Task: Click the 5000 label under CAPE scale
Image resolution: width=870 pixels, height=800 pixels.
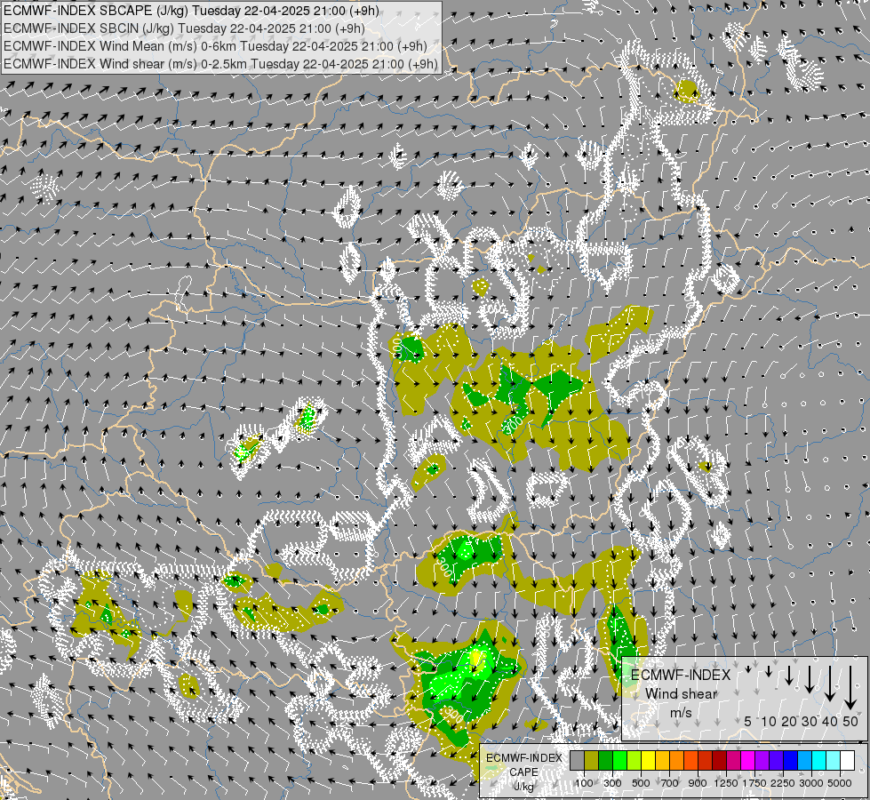Action: [840, 783]
